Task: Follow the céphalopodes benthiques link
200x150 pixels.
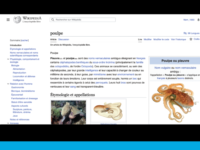Action: 74,62
